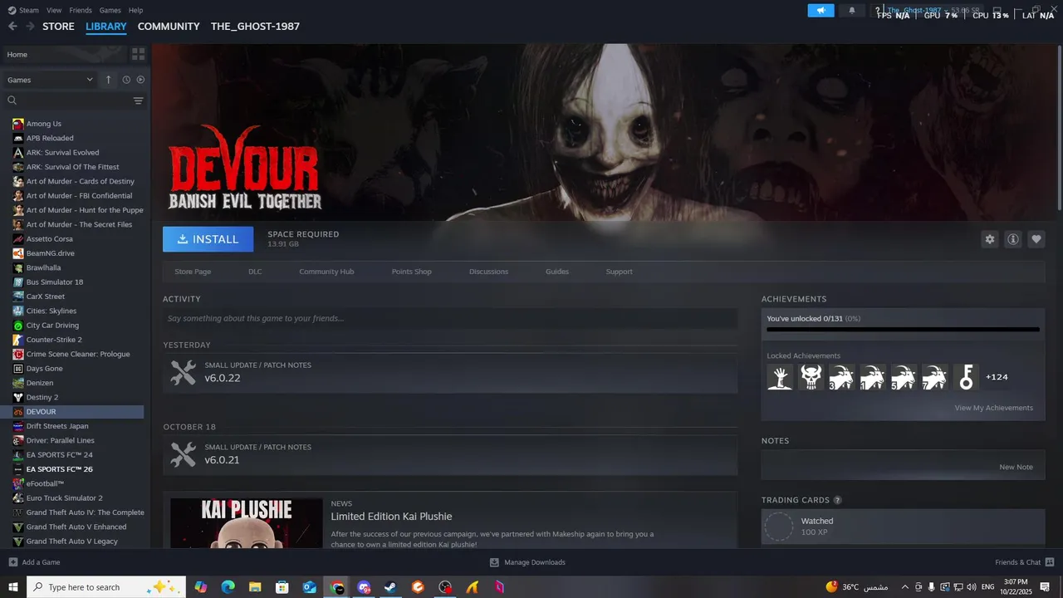Open the trading cards help icon
The width and height of the screenshot is (1063, 598).
837,500
